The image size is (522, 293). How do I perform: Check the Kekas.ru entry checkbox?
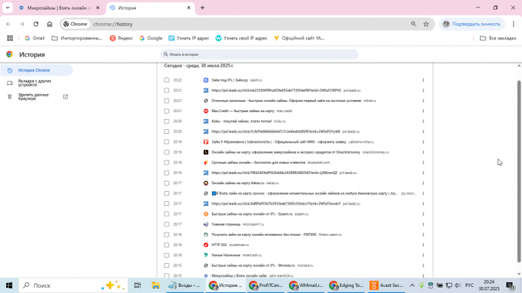point(167,183)
